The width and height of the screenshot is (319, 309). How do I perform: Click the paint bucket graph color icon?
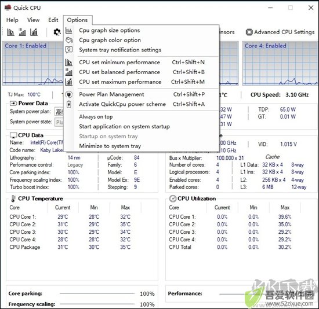tap(69, 40)
